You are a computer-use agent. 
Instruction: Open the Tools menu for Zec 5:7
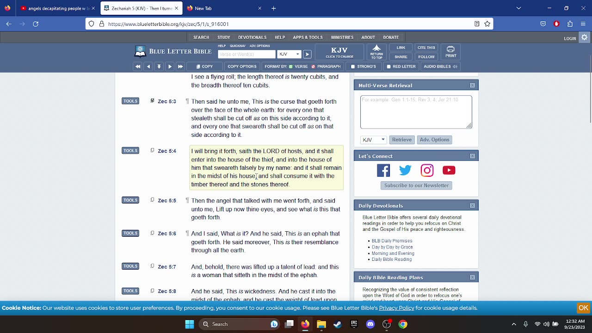pyautogui.click(x=130, y=266)
